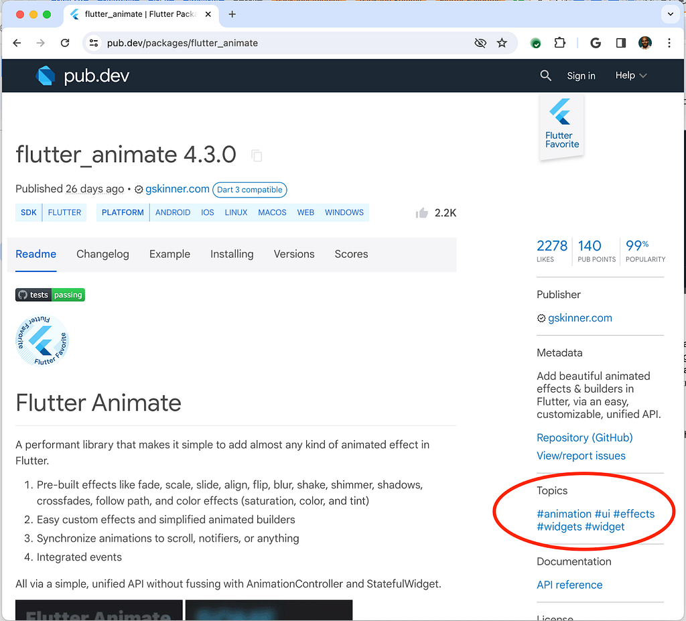
Task: Open the Installing tab
Action: coord(232,255)
